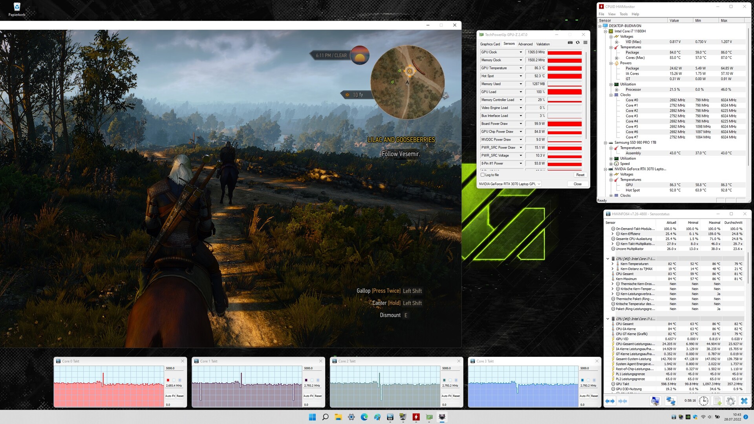Click HWiNFO expand columns arrows icon
This screenshot has width=754, height=424.
point(610,401)
